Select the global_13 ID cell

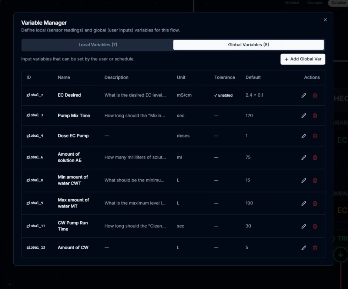click(36, 248)
